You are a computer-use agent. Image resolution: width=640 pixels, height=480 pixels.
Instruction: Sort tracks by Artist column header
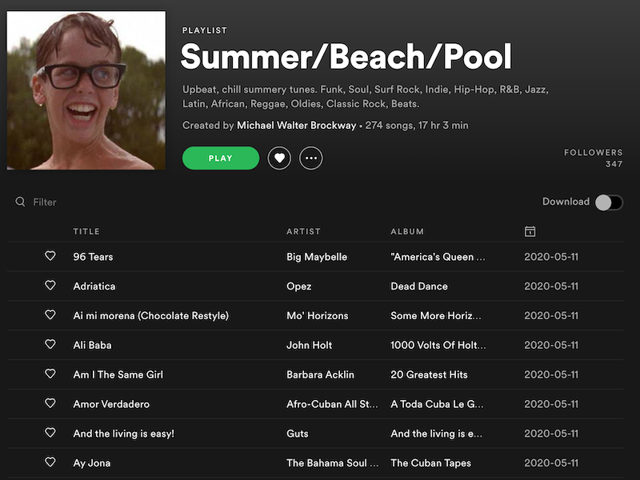[303, 231]
